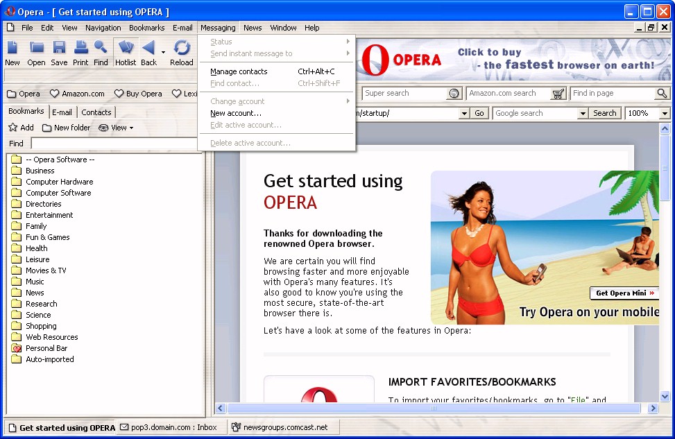The image size is (675, 439).
Task: Choose Manage contacts from Messaging menu
Action: [276, 71]
